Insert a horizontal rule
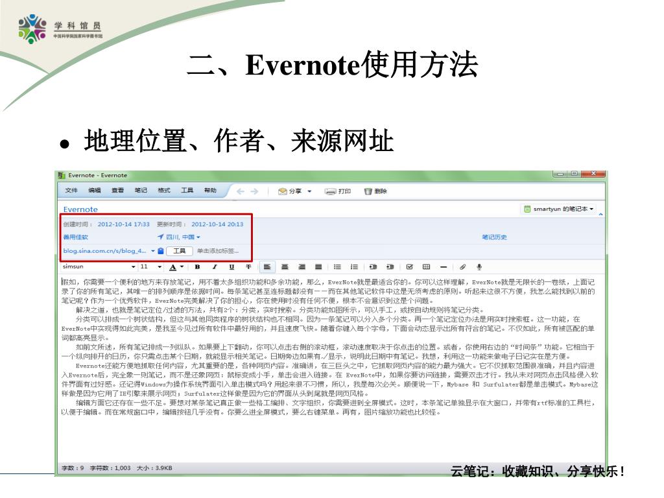 click(x=444, y=267)
